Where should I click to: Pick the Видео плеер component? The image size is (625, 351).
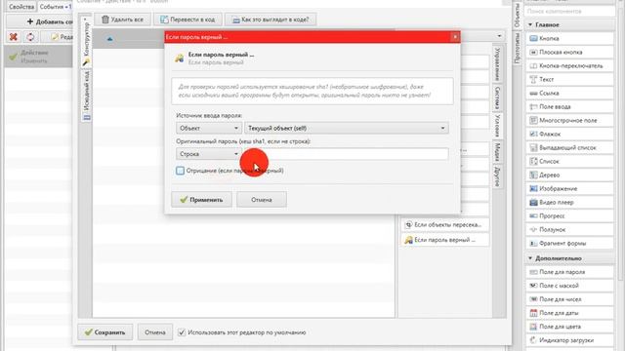569,202
